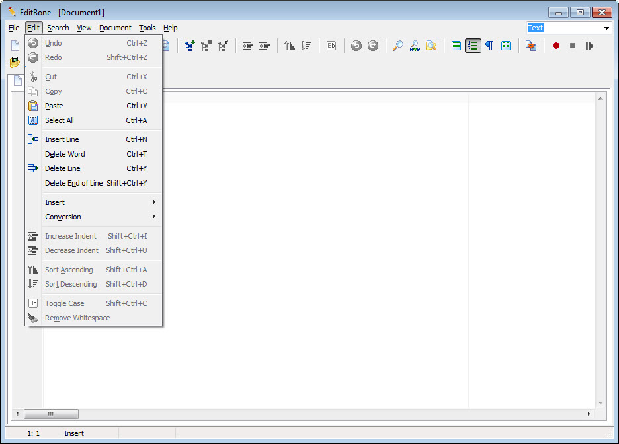The height and width of the screenshot is (444, 619).
Task: Open the Tools menu
Action: pyautogui.click(x=147, y=28)
